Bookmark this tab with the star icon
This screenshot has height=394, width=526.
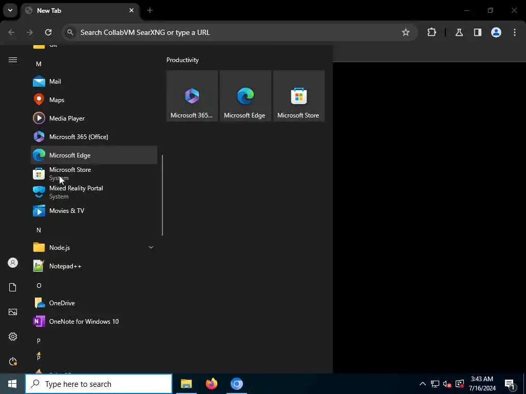[406, 32]
